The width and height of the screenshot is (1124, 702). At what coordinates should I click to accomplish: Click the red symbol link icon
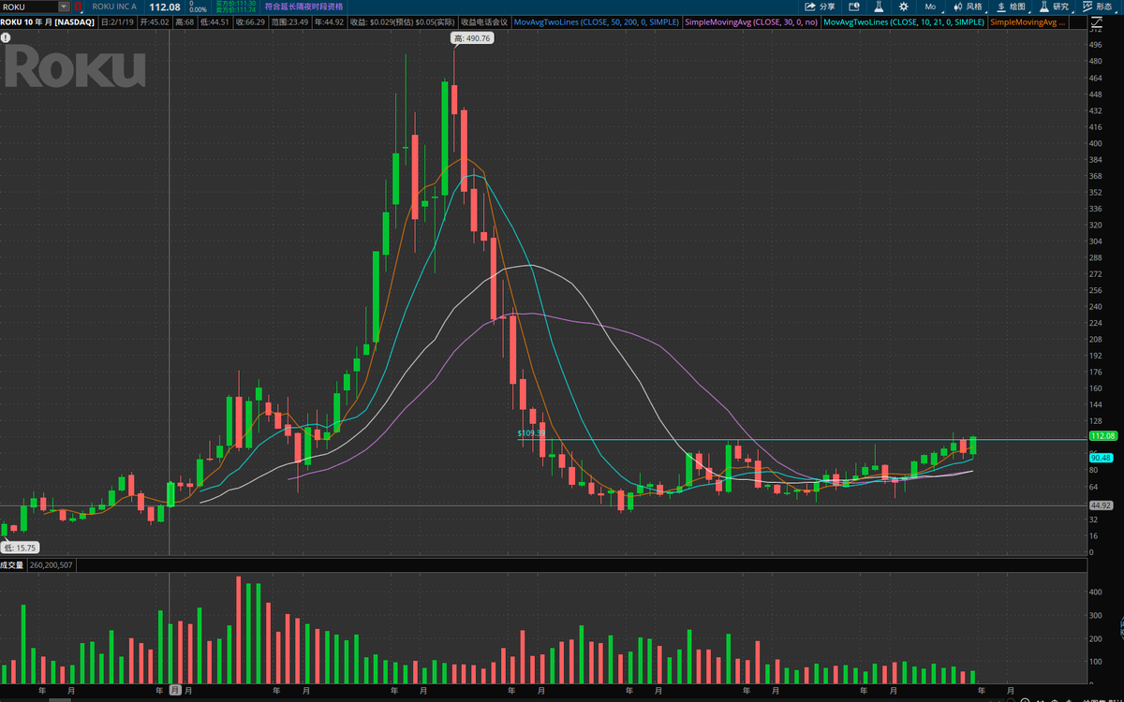(x=78, y=7)
